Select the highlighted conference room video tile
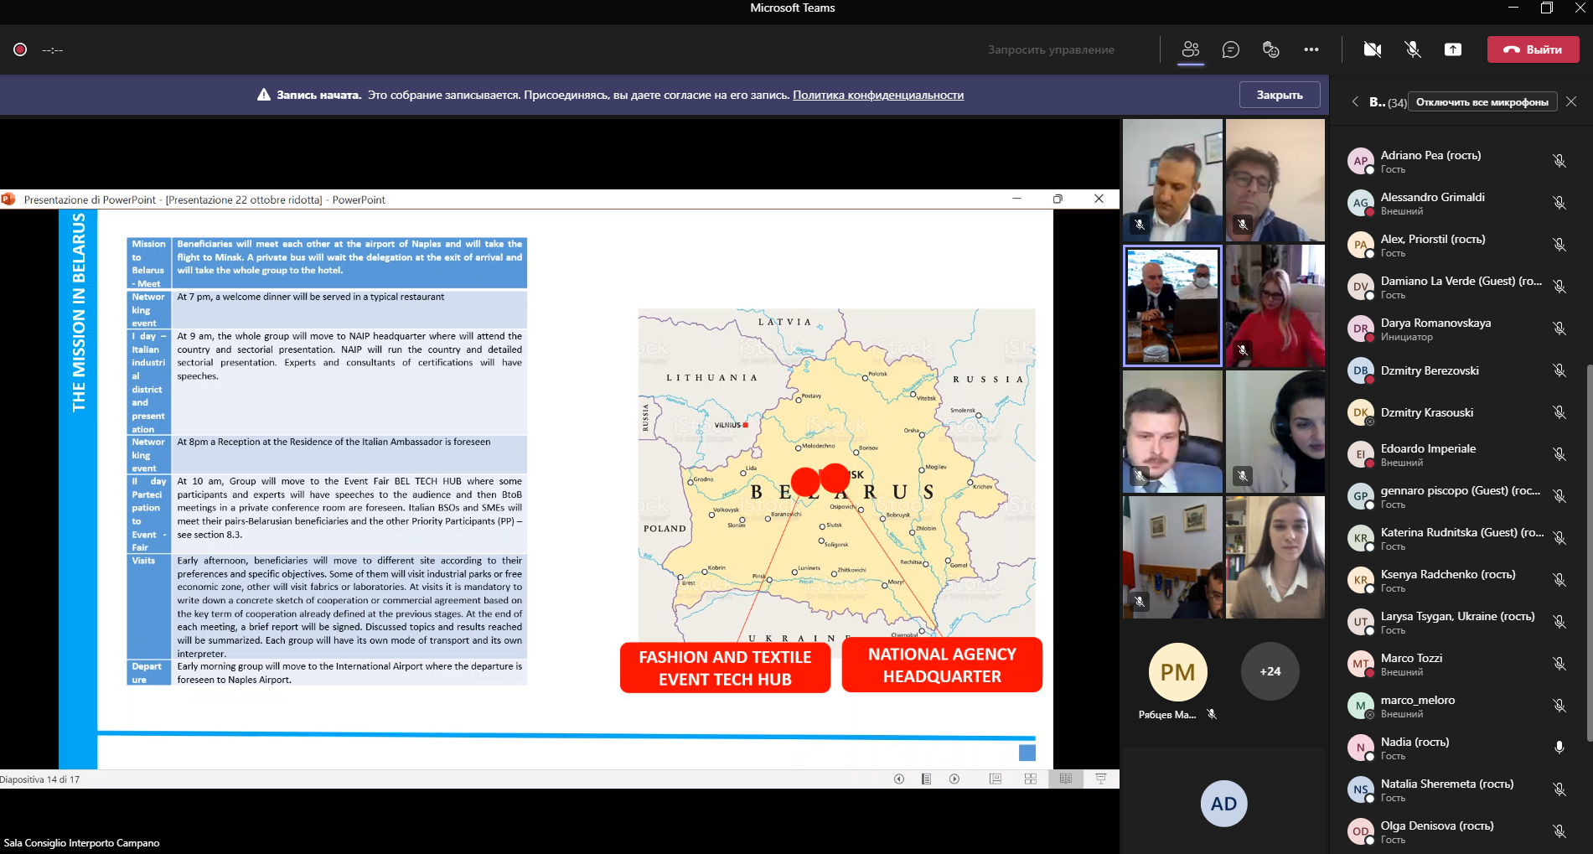The height and width of the screenshot is (854, 1593). (x=1172, y=306)
